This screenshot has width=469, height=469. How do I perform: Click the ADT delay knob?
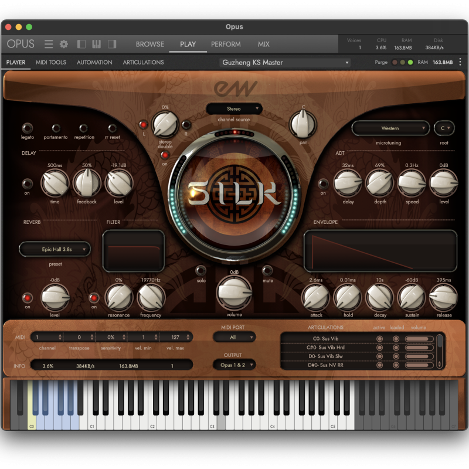[x=348, y=183]
